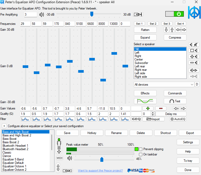
Task: Click the pre-amp speaker mute icon
Action: [41, 15]
